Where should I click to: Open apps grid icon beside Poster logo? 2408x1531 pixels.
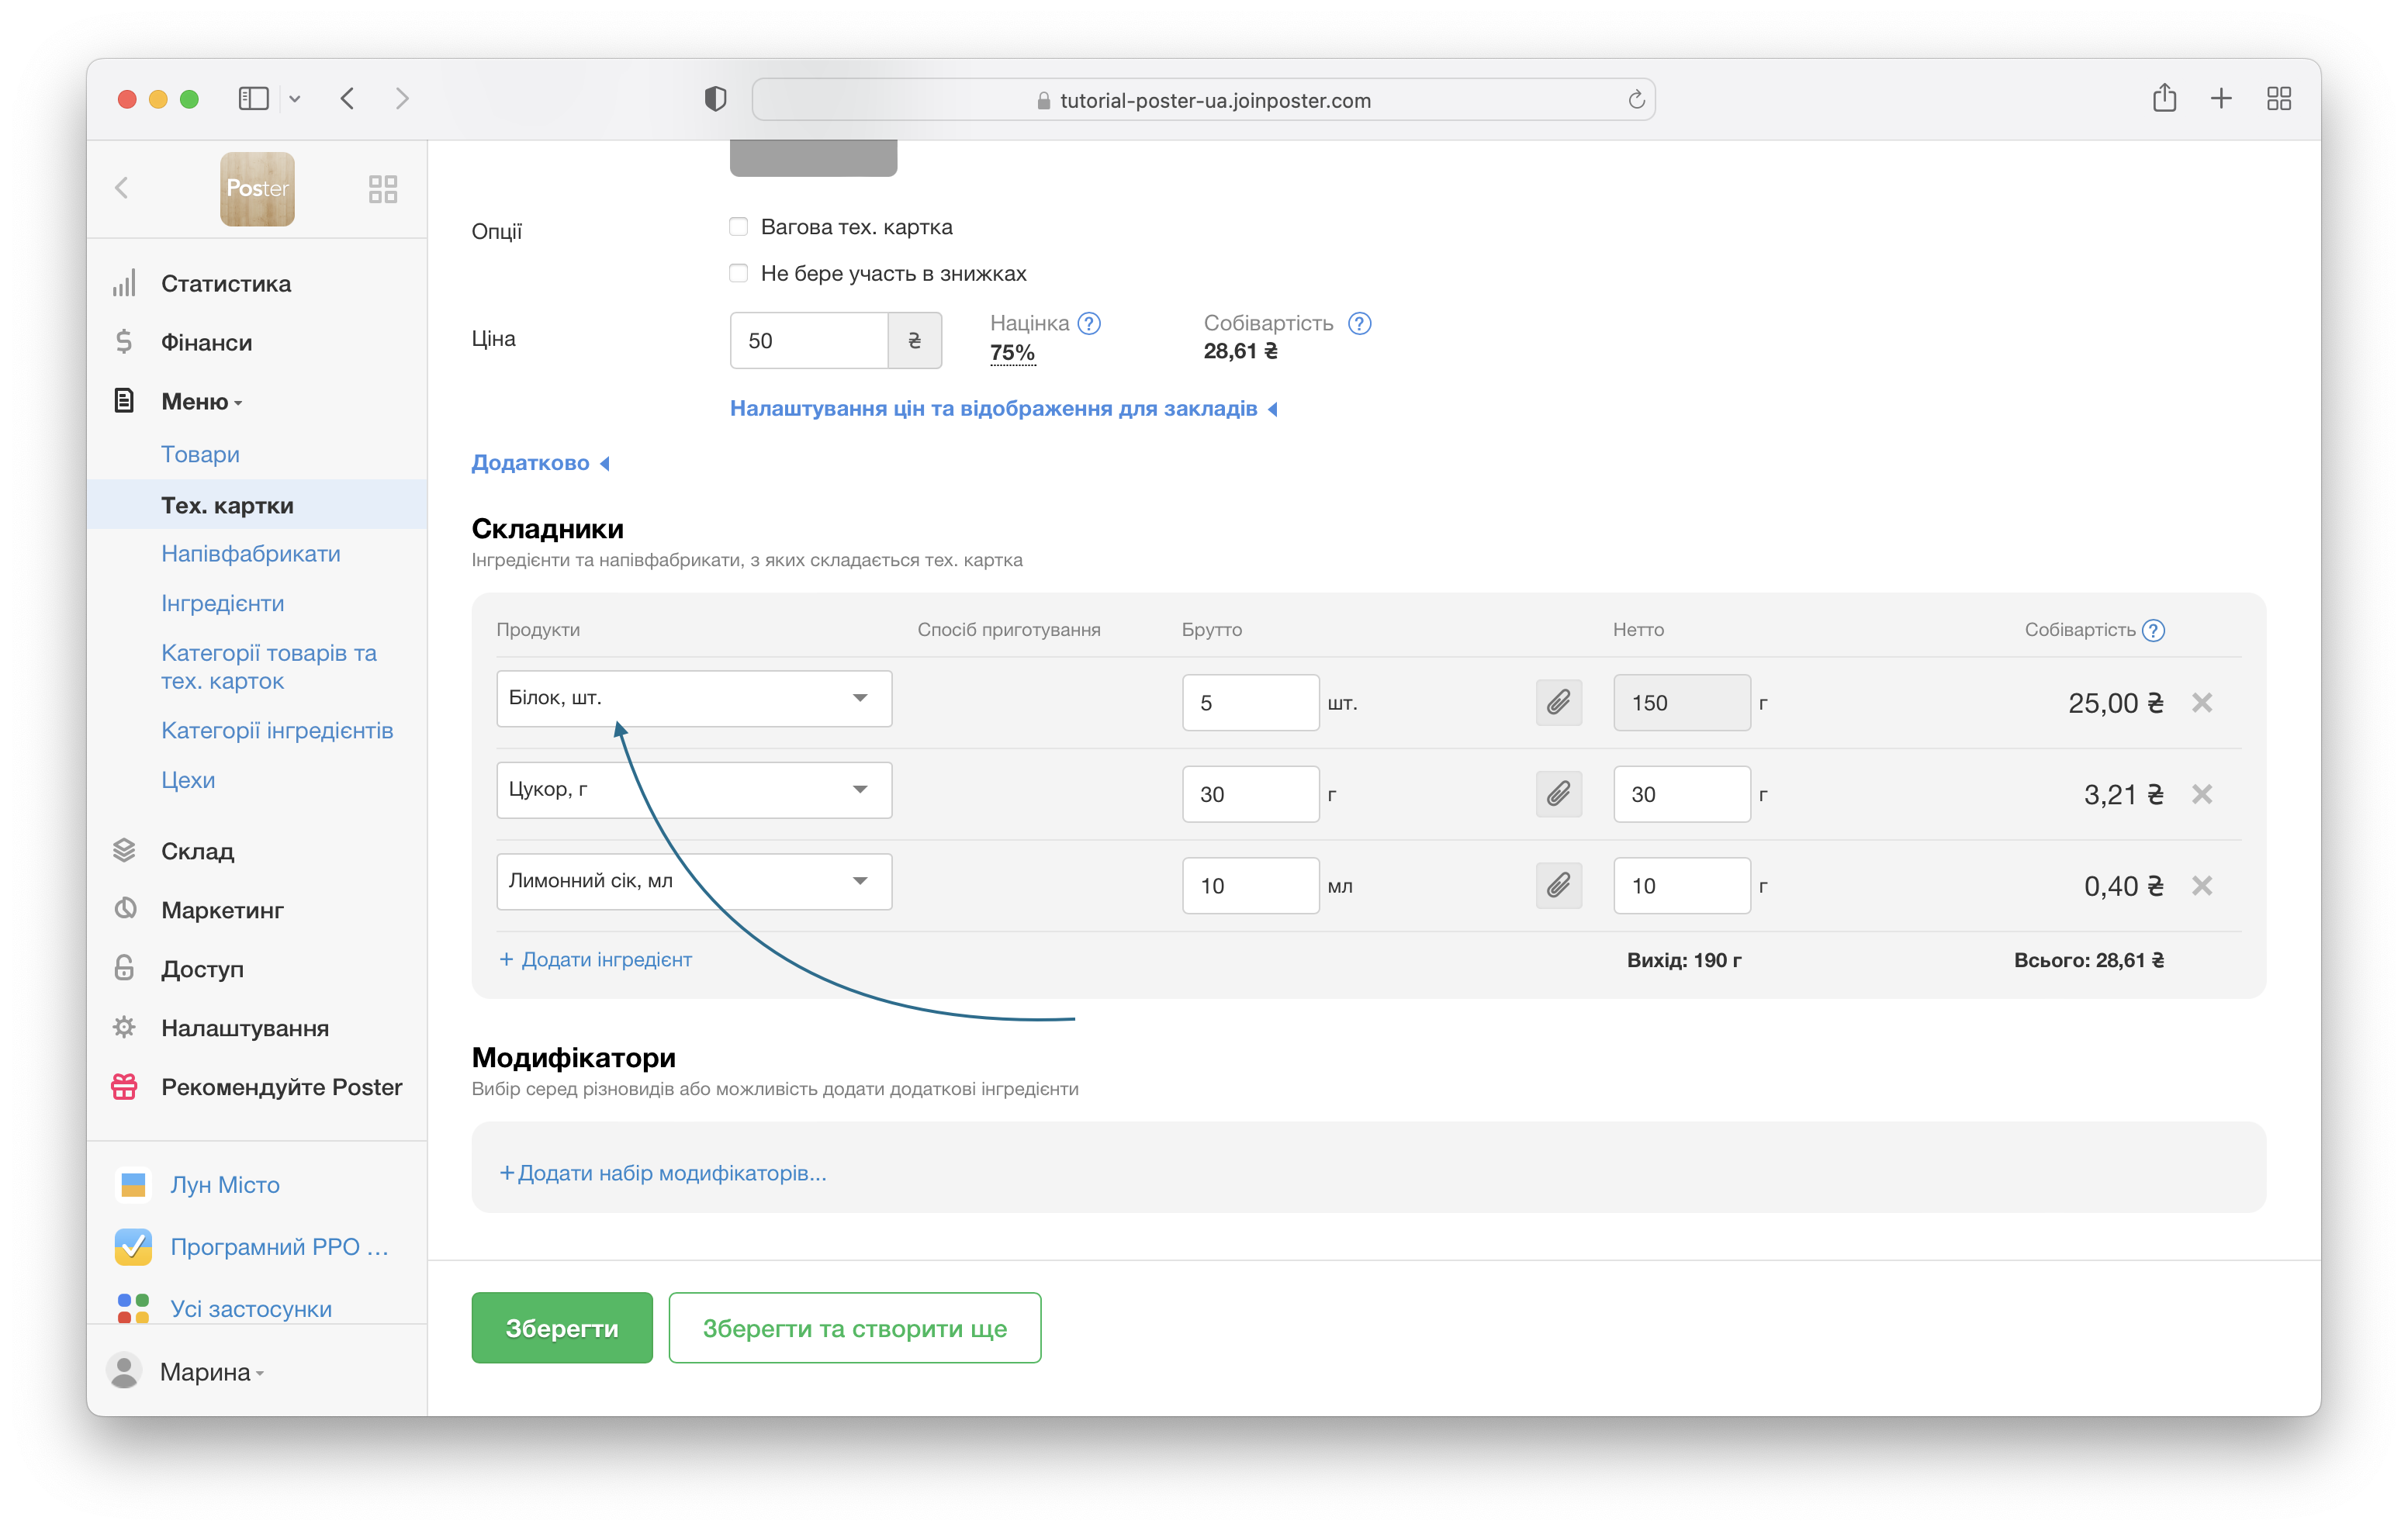tap(383, 189)
